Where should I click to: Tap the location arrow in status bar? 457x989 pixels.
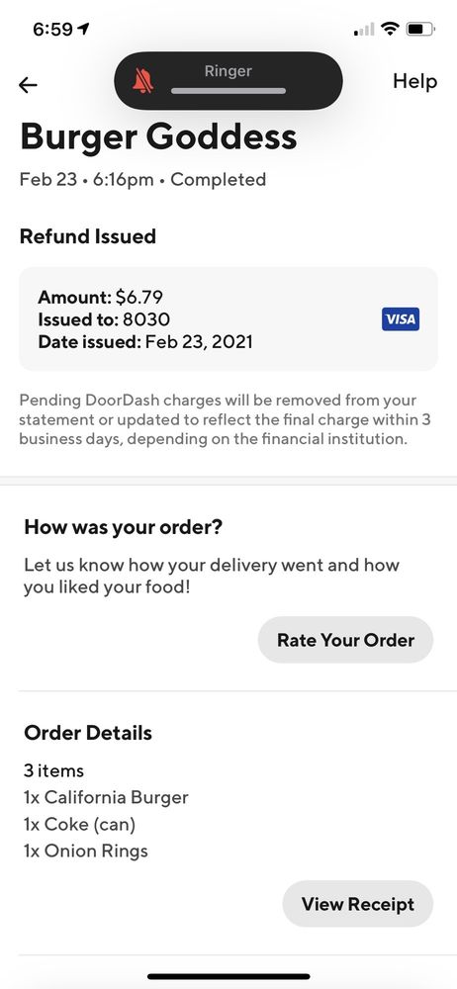[83, 29]
